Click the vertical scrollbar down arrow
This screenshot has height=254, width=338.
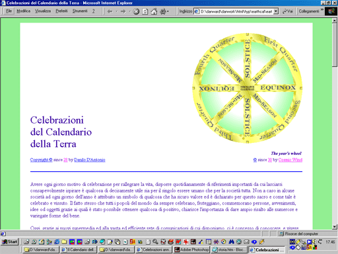coord(335,227)
